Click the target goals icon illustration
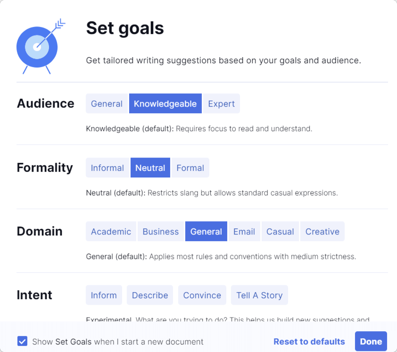The width and height of the screenshot is (397, 352). pyautogui.click(x=38, y=46)
